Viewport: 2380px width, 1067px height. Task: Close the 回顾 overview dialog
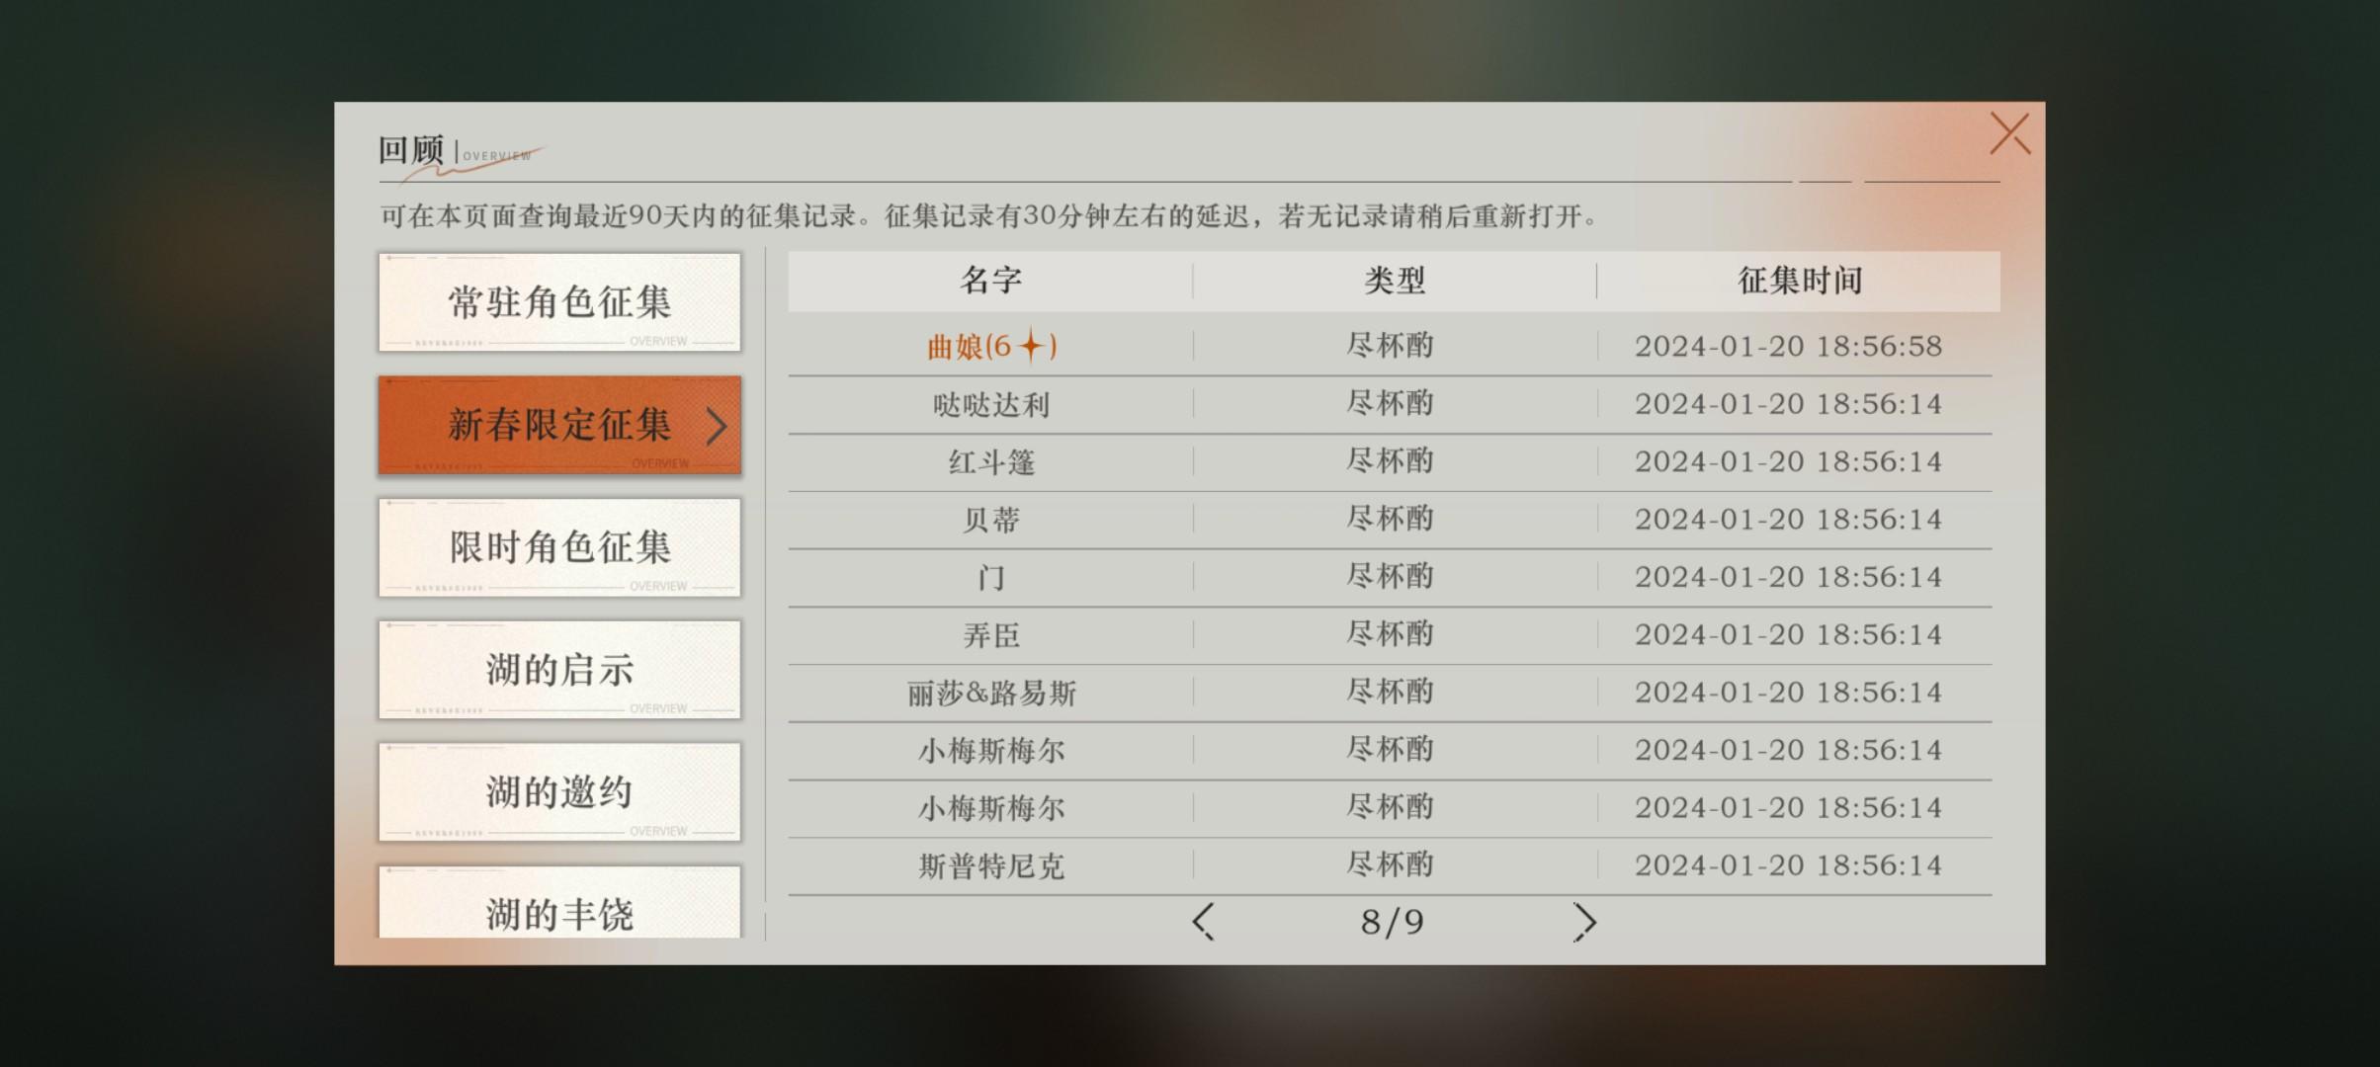point(2009,133)
